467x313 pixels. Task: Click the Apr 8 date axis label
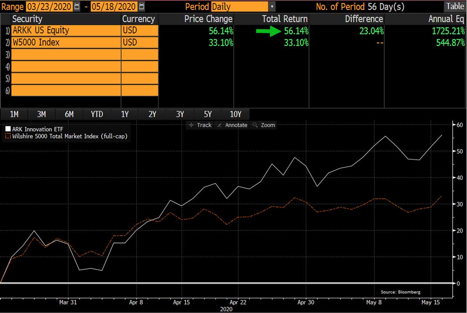tap(136, 302)
